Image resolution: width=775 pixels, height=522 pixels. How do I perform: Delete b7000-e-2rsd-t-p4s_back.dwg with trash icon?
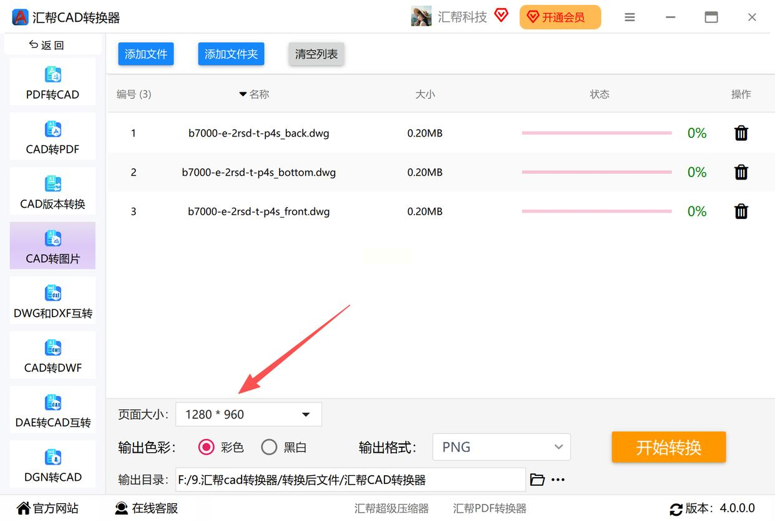[741, 133]
